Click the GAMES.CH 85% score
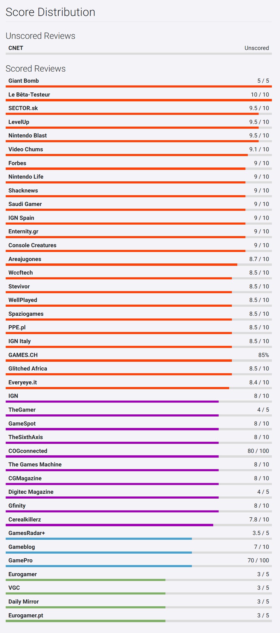 263,355
